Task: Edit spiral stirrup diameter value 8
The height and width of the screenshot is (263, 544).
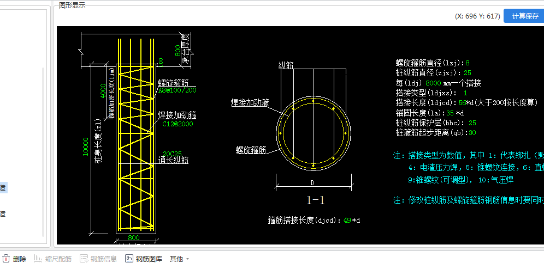Action: [x=468, y=63]
